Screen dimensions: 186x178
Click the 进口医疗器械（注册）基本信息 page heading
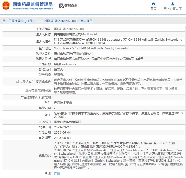[48, 21]
